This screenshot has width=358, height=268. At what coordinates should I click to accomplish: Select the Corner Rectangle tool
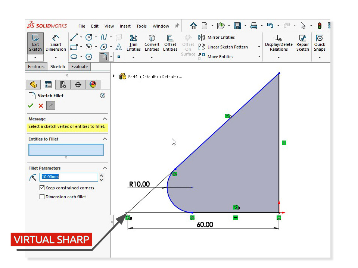click(x=75, y=47)
